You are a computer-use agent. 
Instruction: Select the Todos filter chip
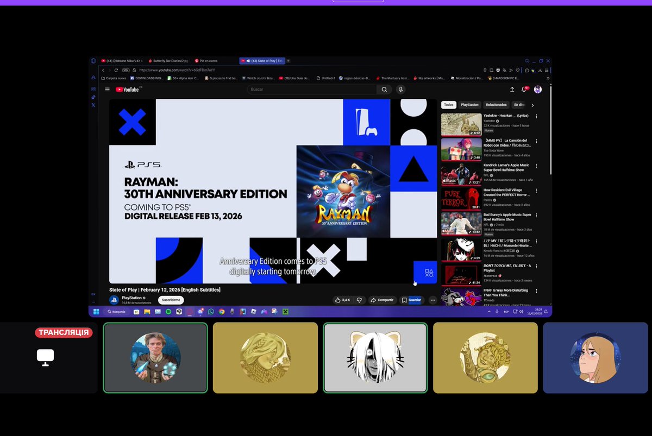click(x=448, y=105)
